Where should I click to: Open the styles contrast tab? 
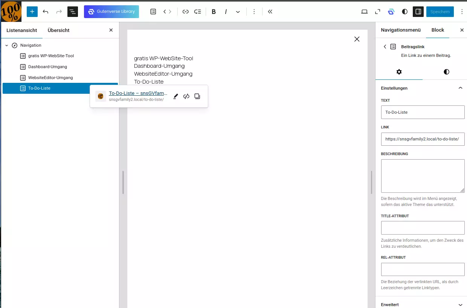[446, 72]
